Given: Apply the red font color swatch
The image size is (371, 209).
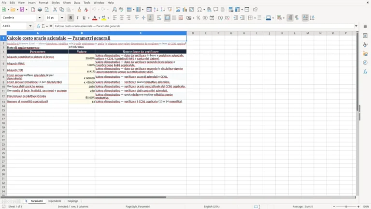Looking at the screenshot, I should coord(95,18).
